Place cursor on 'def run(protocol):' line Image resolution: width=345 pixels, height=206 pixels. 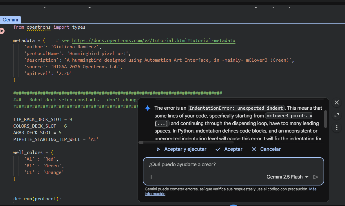pyautogui.click(x=37, y=199)
